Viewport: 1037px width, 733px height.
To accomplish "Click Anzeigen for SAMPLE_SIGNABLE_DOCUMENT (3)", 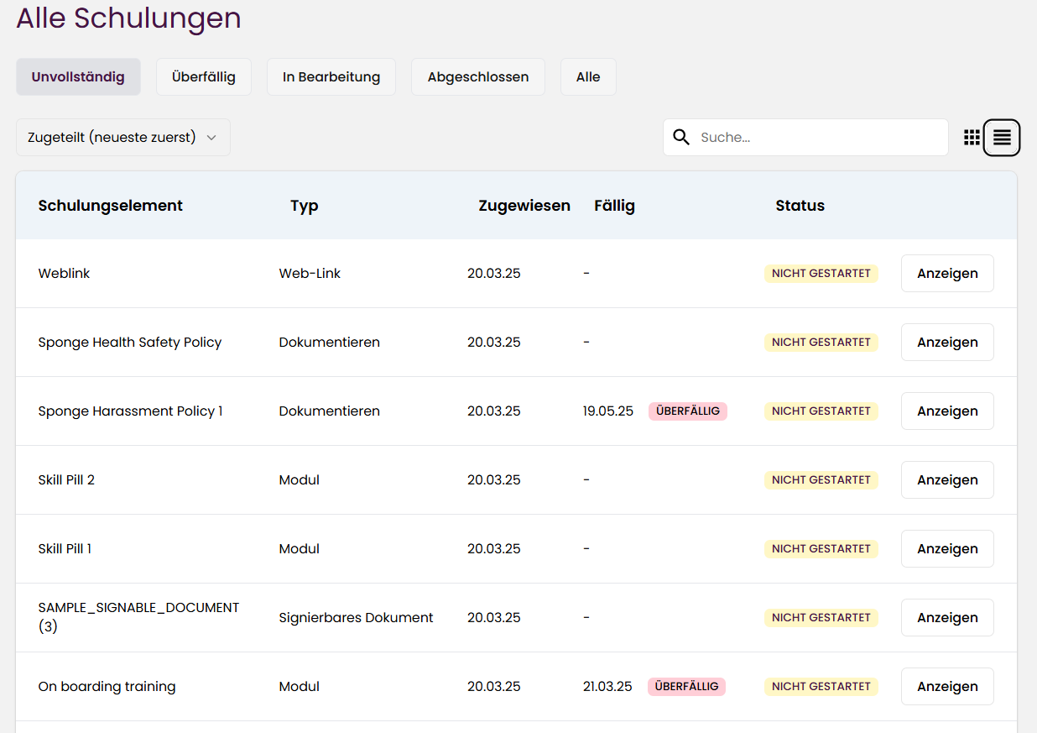I will (x=947, y=617).
